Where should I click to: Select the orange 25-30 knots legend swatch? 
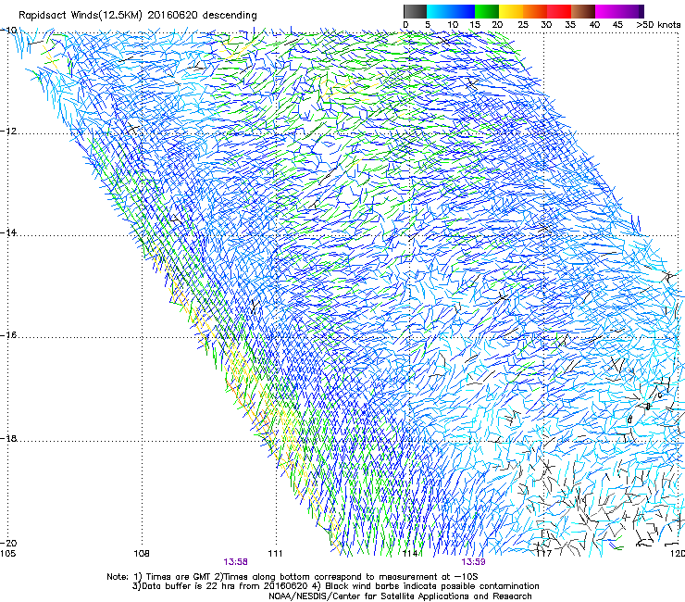pyautogui.click(x=535, y=11)
